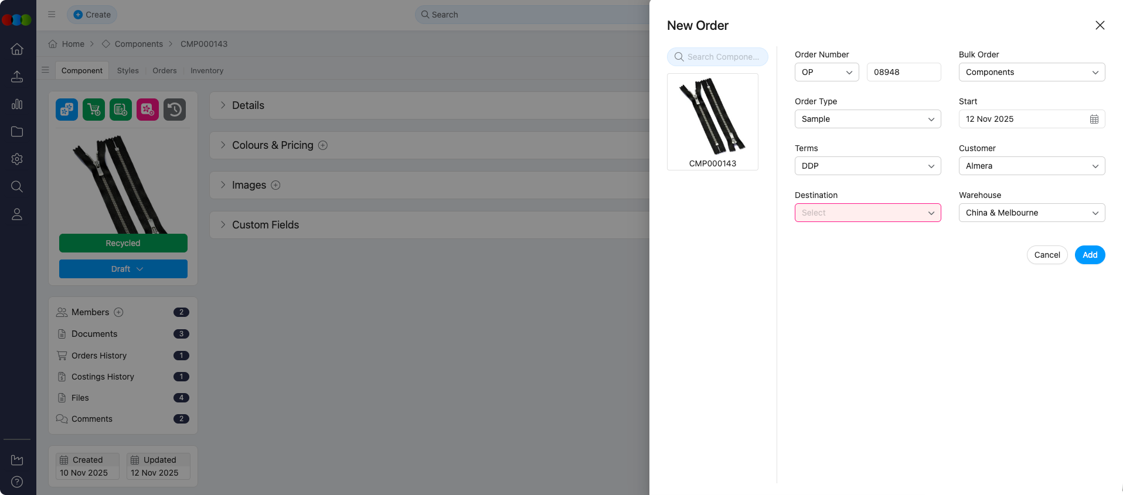Click the upload icon in the left sidebar
The width and height of the screenshot is (1123, 495).
pyautogui.click(x=17, y=76)
